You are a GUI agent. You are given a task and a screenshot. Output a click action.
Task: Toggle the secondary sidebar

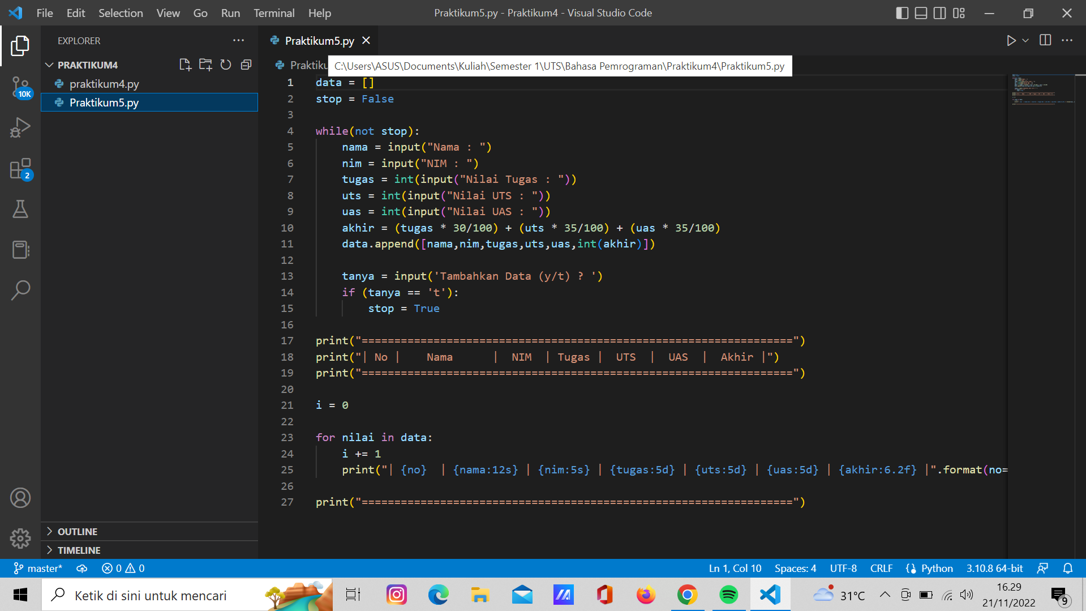940,12
